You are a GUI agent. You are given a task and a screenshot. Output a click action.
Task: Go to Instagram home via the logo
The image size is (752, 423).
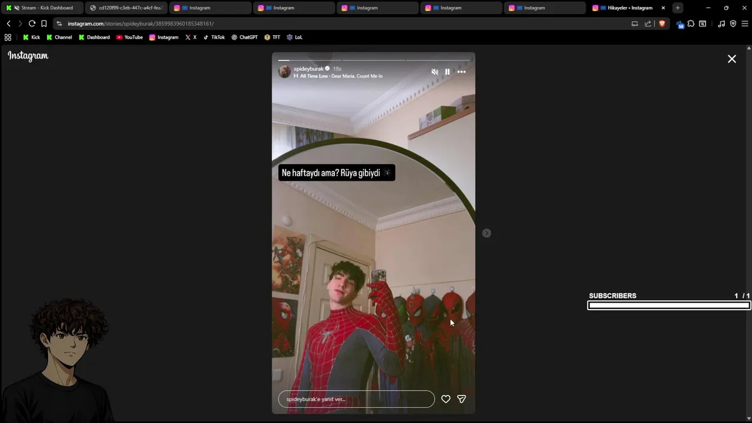28,56
